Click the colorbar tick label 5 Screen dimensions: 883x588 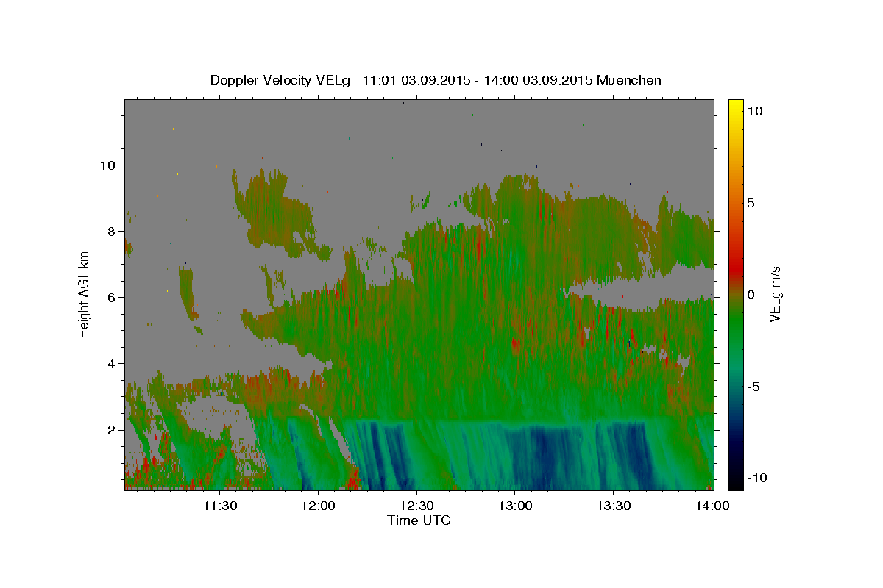coord(751,202)
